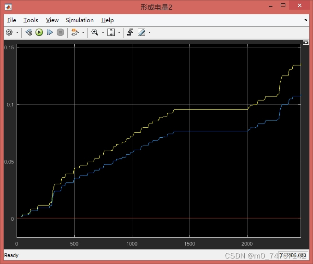Open the zoom options dropdown arrow
The width and height of the screenshot is (313, 264).
(103, 32)
